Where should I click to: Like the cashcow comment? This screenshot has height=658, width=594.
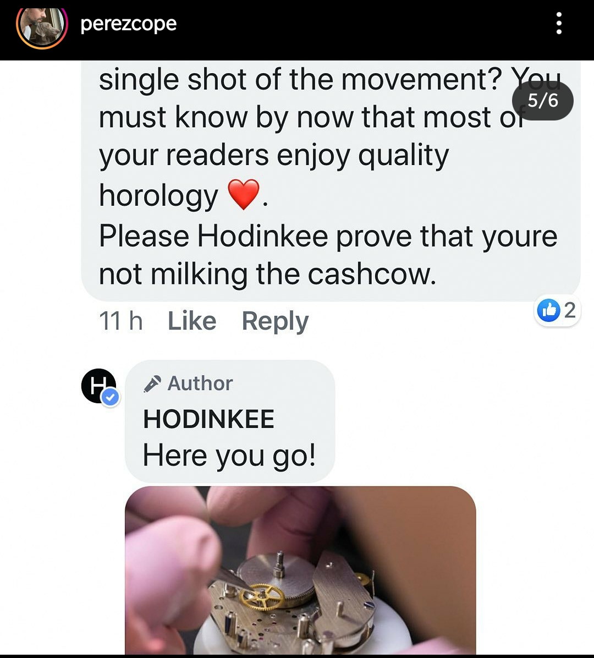192,321
